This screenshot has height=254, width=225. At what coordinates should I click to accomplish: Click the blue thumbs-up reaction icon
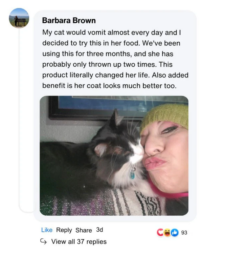point(175,233)
